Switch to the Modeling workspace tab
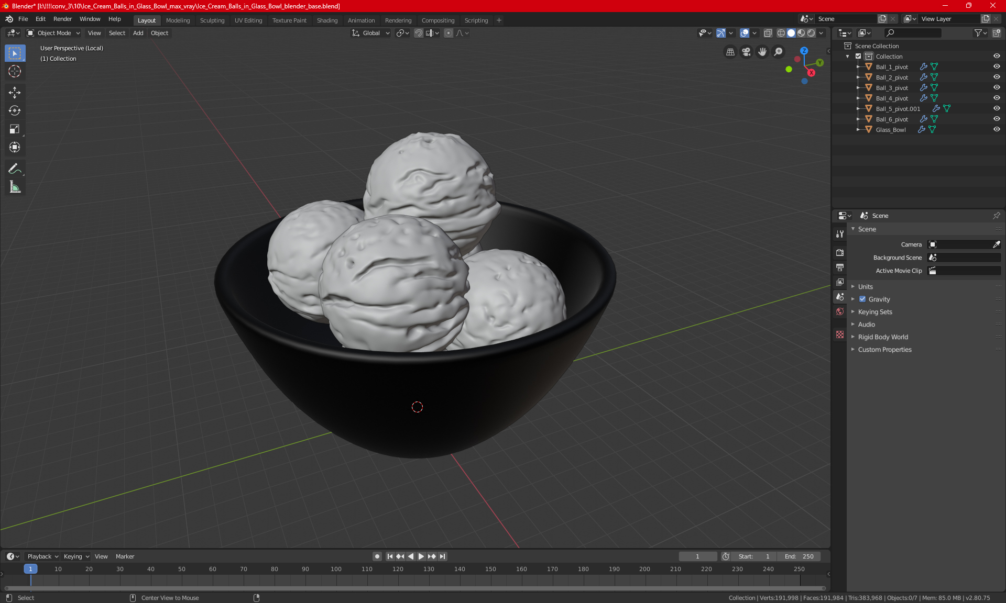The width and height of the screenshot is (1006, 603). [178, 20]
